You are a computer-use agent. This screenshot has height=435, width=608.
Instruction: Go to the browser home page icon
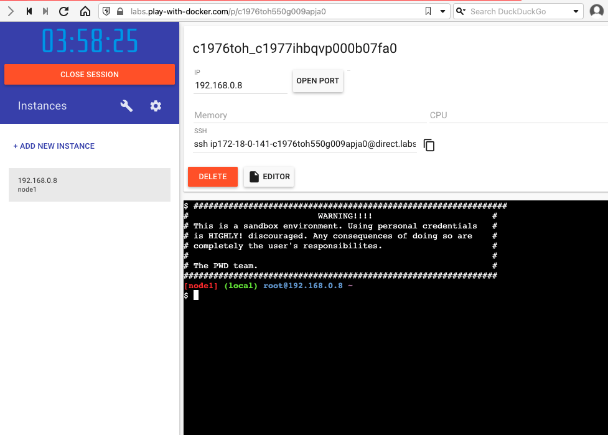[x=85, y=12]
